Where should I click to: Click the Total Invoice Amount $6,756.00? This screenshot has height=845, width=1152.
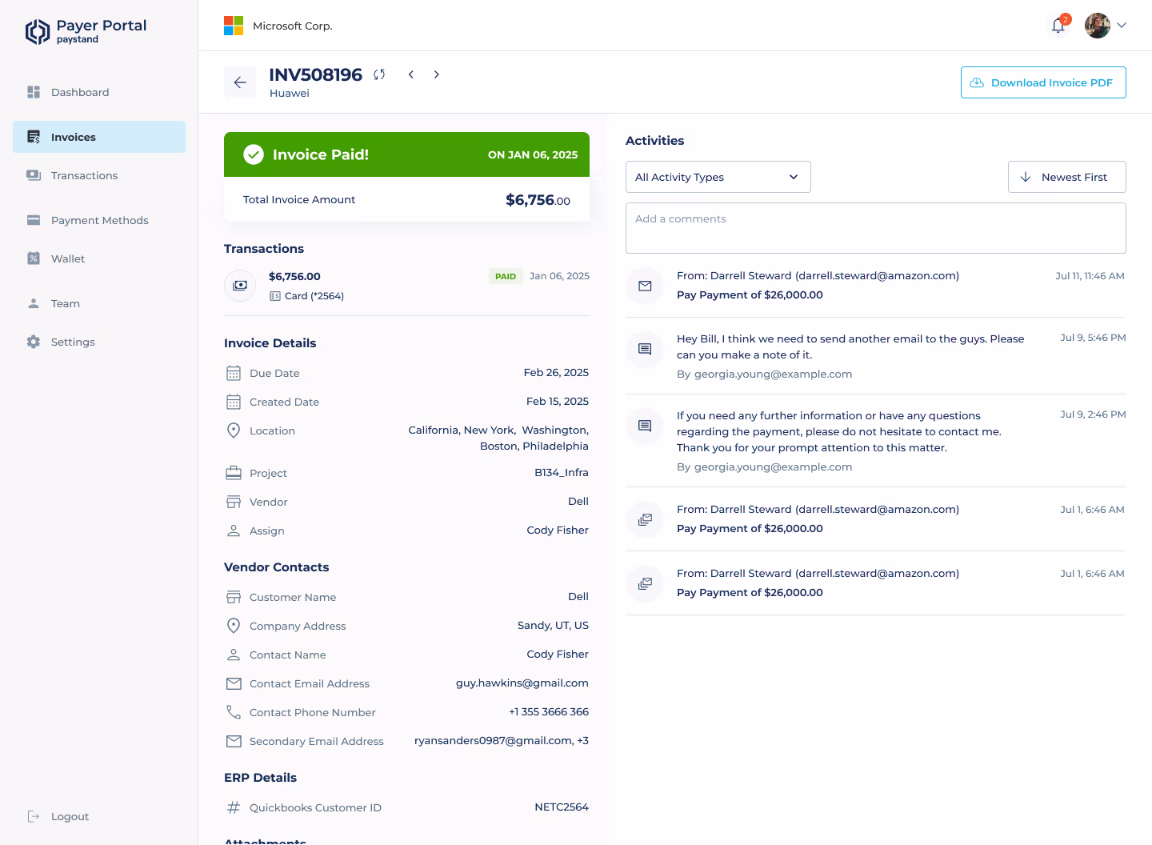point(538,200)
